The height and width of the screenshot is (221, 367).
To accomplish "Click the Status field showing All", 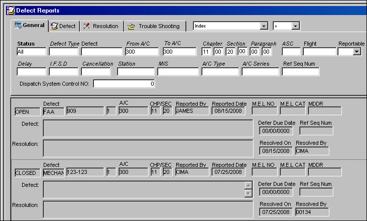I will (x=32, y=52).
